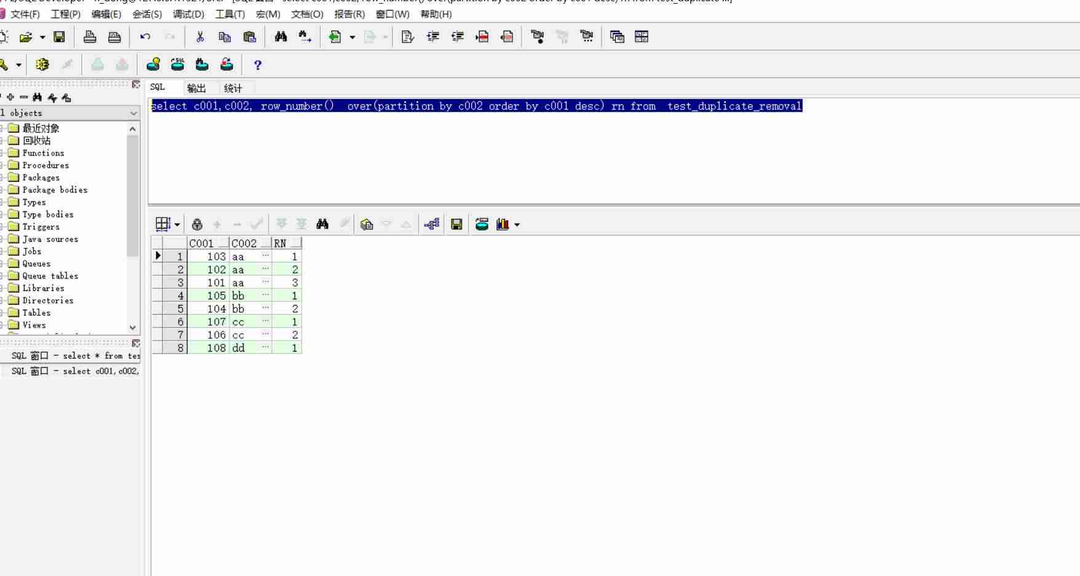
Task: Open the 编辑(E) menu
Action: pyautogui.click(x=106, y=14)
